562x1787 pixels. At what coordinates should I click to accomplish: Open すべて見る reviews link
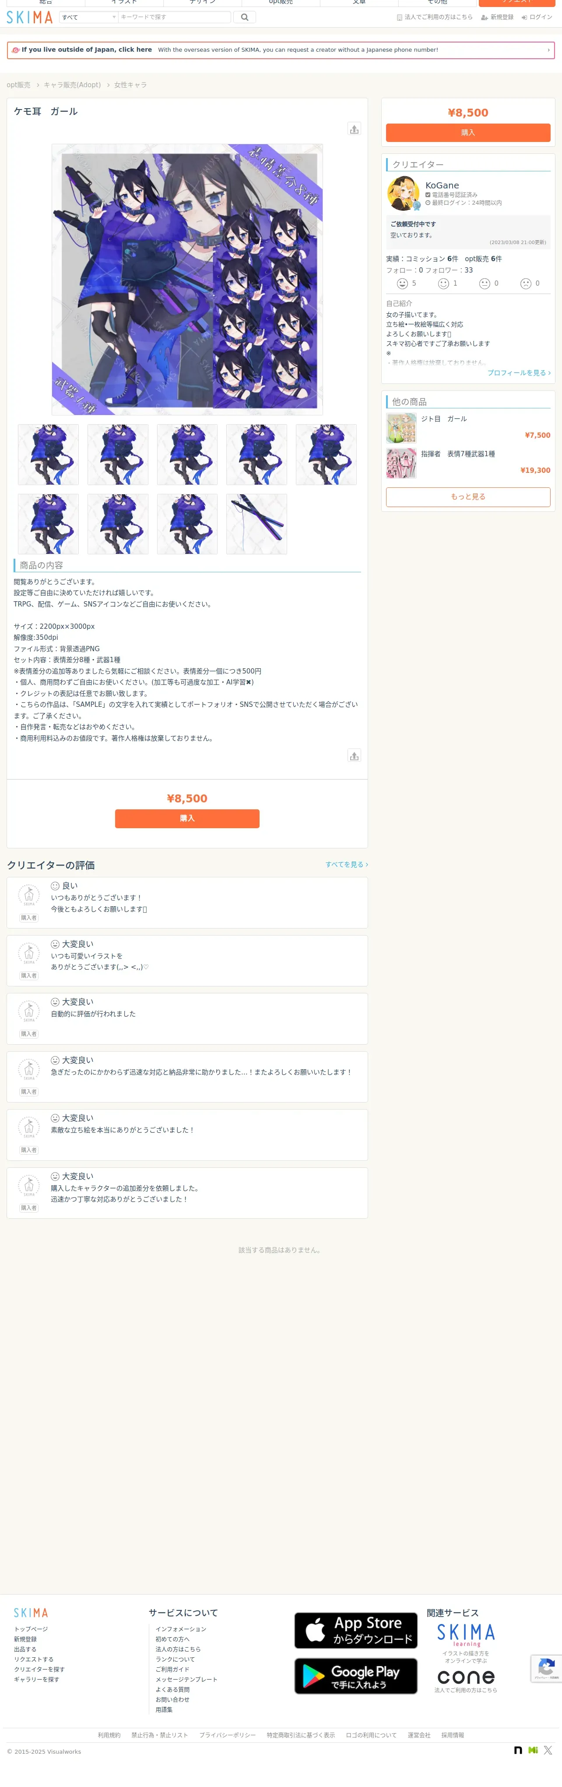point(347,865)
